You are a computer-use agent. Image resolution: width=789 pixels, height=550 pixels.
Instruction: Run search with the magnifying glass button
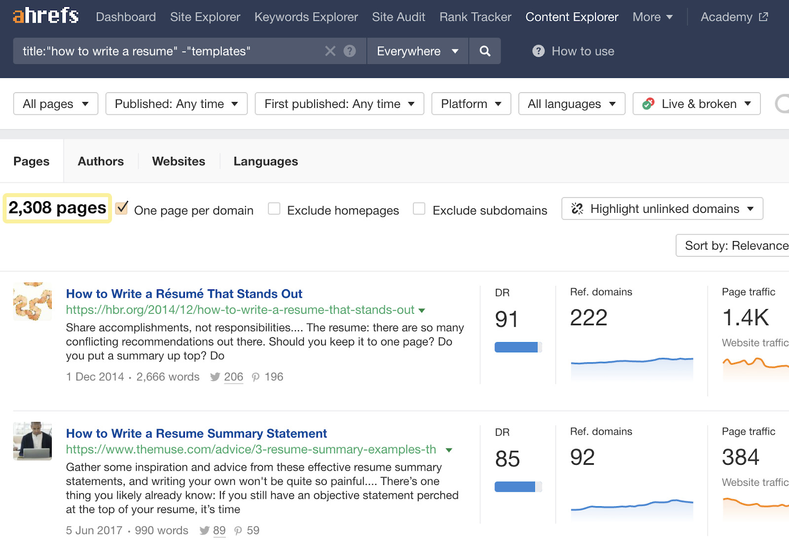[x=485, y=51]
